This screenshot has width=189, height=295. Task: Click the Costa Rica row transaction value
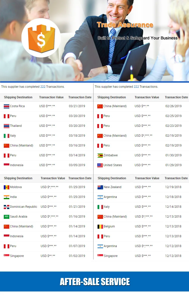47,106
